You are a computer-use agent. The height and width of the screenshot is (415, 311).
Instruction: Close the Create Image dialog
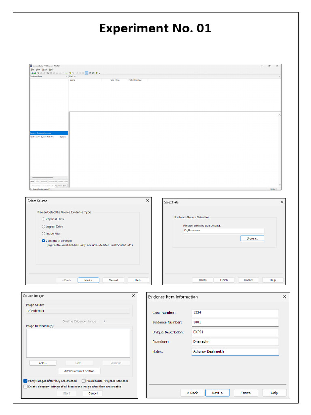[x=133, y=296]
